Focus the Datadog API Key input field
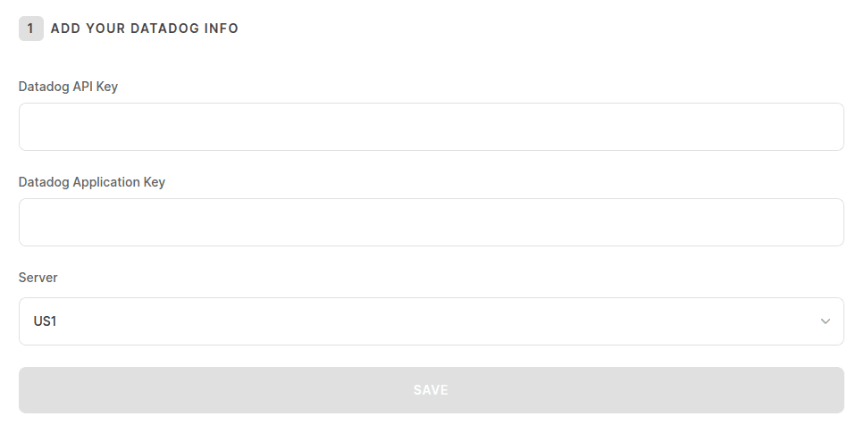Screen dimensions: 864x433 coord(431,127)
